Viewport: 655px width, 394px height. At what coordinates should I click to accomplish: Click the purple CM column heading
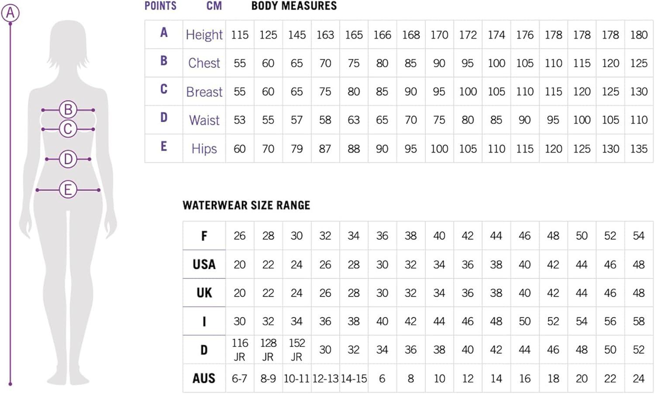click(214, 6)
